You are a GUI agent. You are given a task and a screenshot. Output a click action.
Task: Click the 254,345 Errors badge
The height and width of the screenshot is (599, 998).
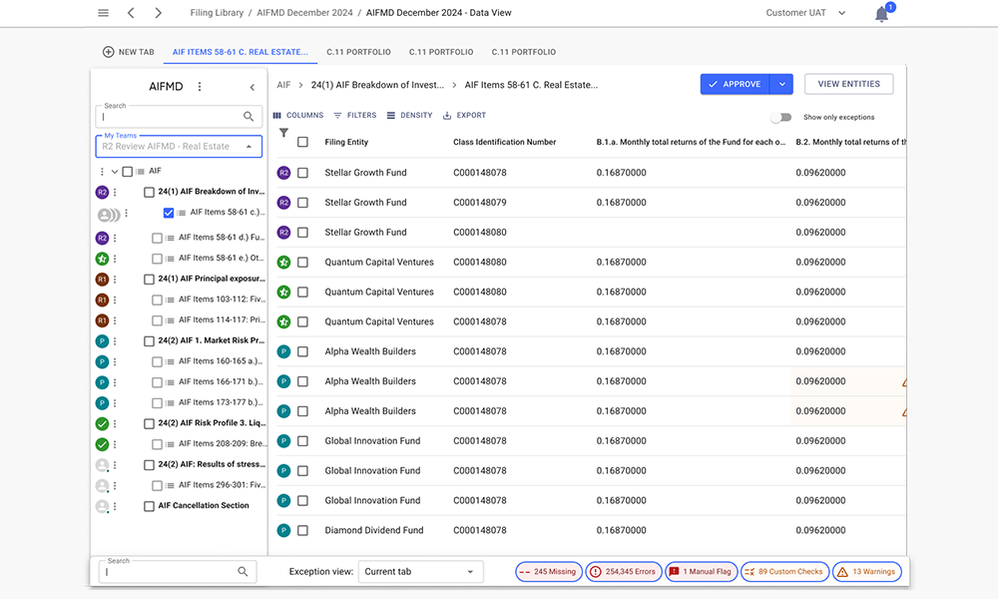coord(623,572)
